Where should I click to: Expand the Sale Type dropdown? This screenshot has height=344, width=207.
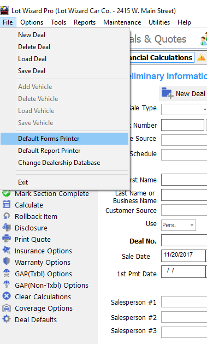point(204,109)
